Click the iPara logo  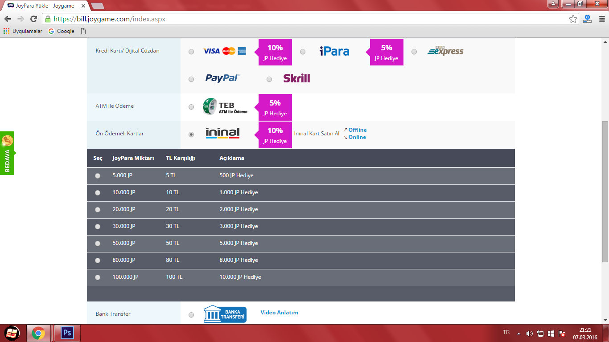[x=334, y=51]
